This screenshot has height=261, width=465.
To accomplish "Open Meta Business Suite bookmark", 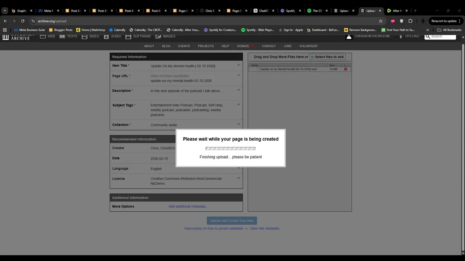I will tap(29, 30).
